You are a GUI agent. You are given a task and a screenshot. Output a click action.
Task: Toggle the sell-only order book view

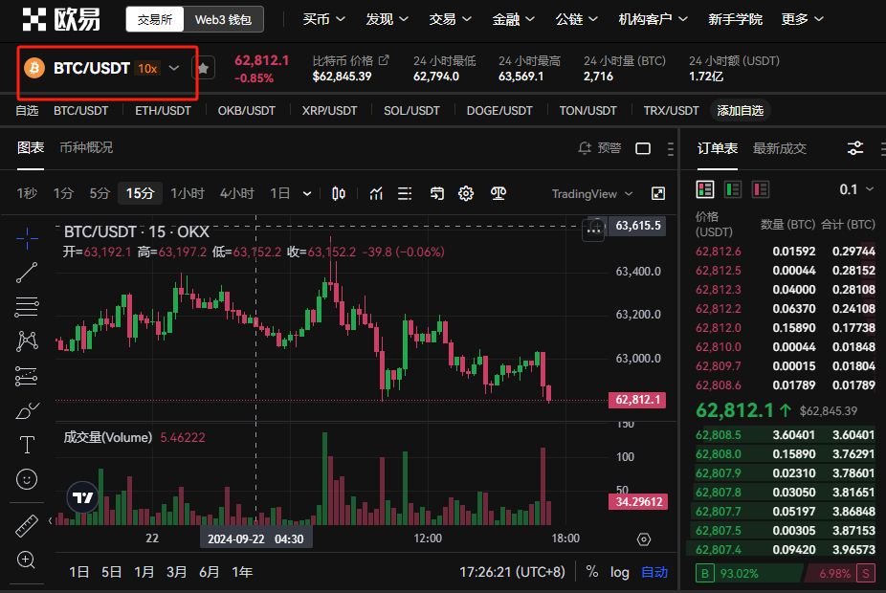coord(761,189)
